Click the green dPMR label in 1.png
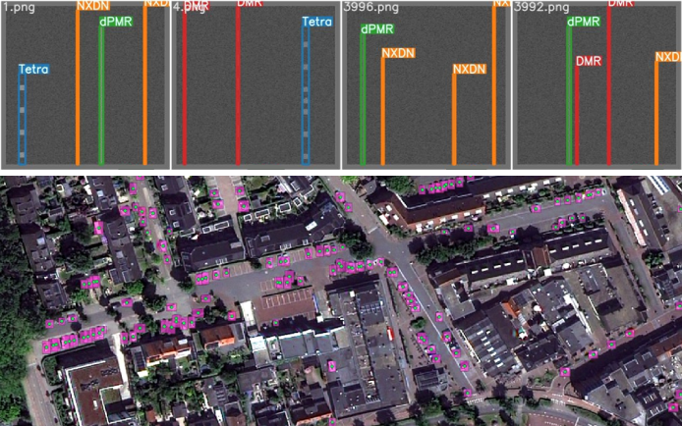This screenshot has width=682, height=426. tap(116, 22)
